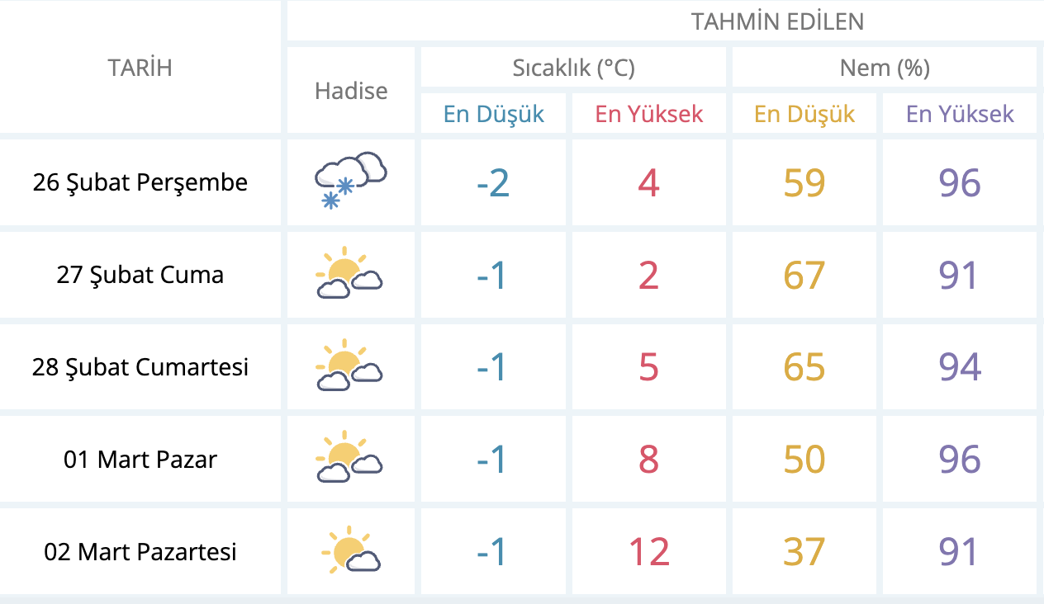The height and width of the screenshot is (604, 1044).
Task: Click the Nem (%) header
Action: point(885,68)
